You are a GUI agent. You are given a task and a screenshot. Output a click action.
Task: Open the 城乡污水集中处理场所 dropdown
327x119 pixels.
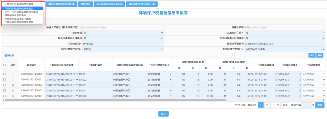[x=123, y=38]
